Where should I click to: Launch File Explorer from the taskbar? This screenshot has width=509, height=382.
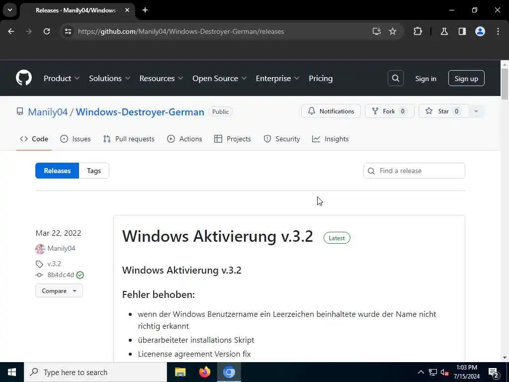180,372
